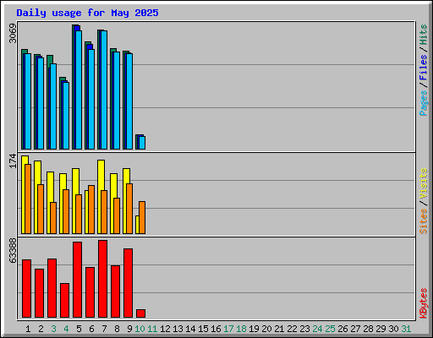
Task: Click green day 17 axis label
Action: (228, 329)
